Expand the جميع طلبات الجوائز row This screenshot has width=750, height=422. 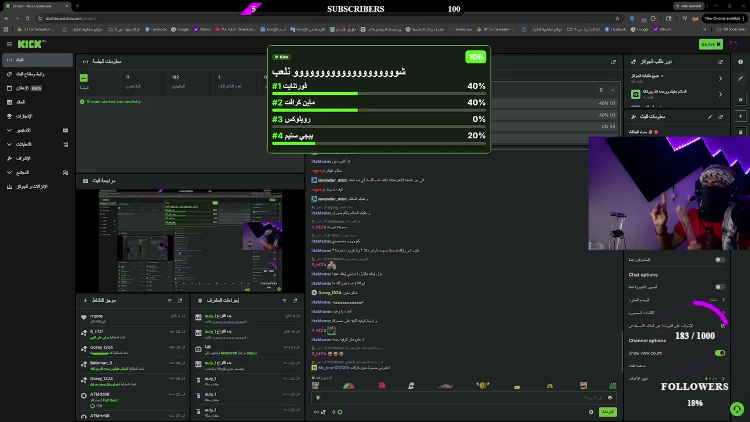pyautogui.click(x=677, y=79)
